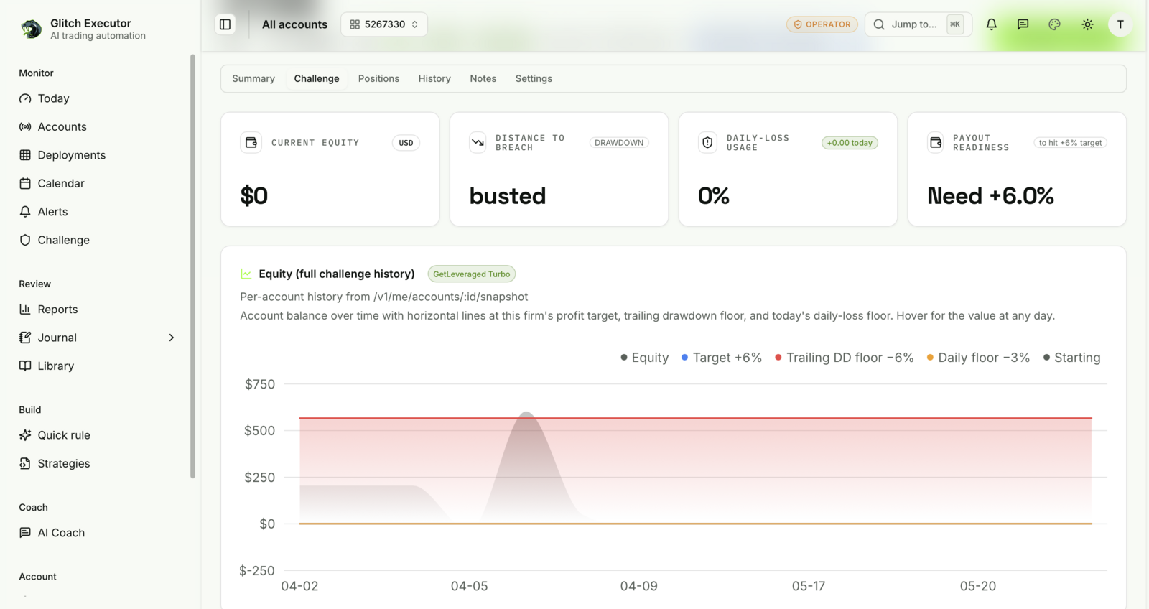1149x609 pixels.
Task: Click the Reports bar chart icon
Action: click(x=25, y=310)
